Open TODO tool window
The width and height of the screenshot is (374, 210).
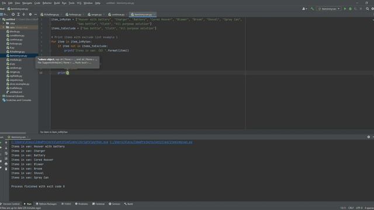point(66,204)
